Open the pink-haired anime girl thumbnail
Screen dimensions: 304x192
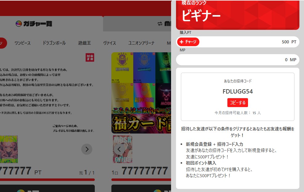pos(9,149)
